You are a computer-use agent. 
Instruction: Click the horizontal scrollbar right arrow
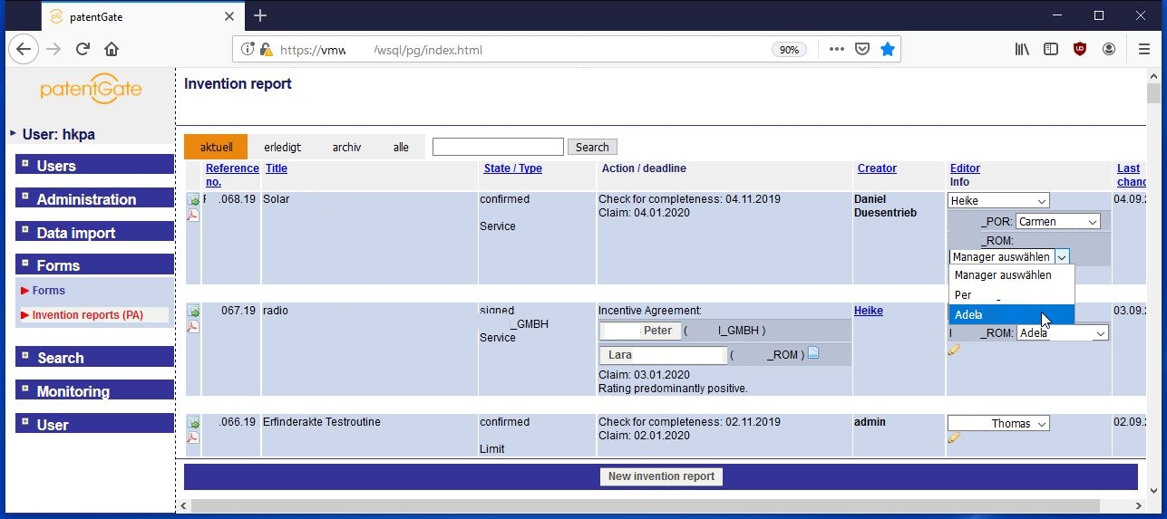pyautogui.click(x=1139, y=505)
